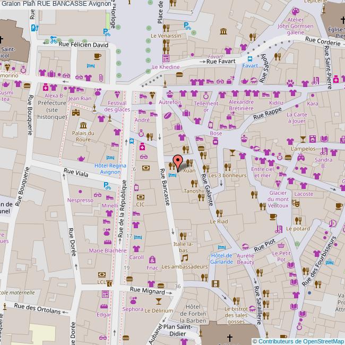The image size is (345, 345).
Task: Click the Palais du Roure museum icon
Action: [x=83, y=125]
